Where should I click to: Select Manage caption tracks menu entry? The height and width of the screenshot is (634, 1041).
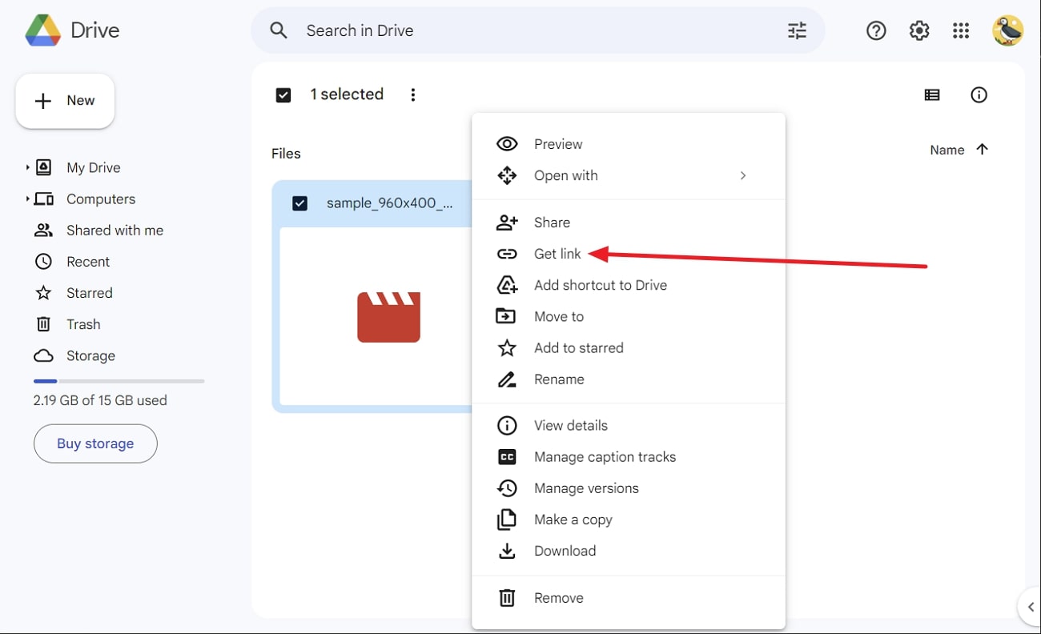605,457
